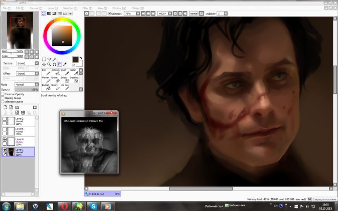Delete the selected layer with trash icon
Image resolution: width=338 pixels, height=211 pixels.
coord(23,113)
